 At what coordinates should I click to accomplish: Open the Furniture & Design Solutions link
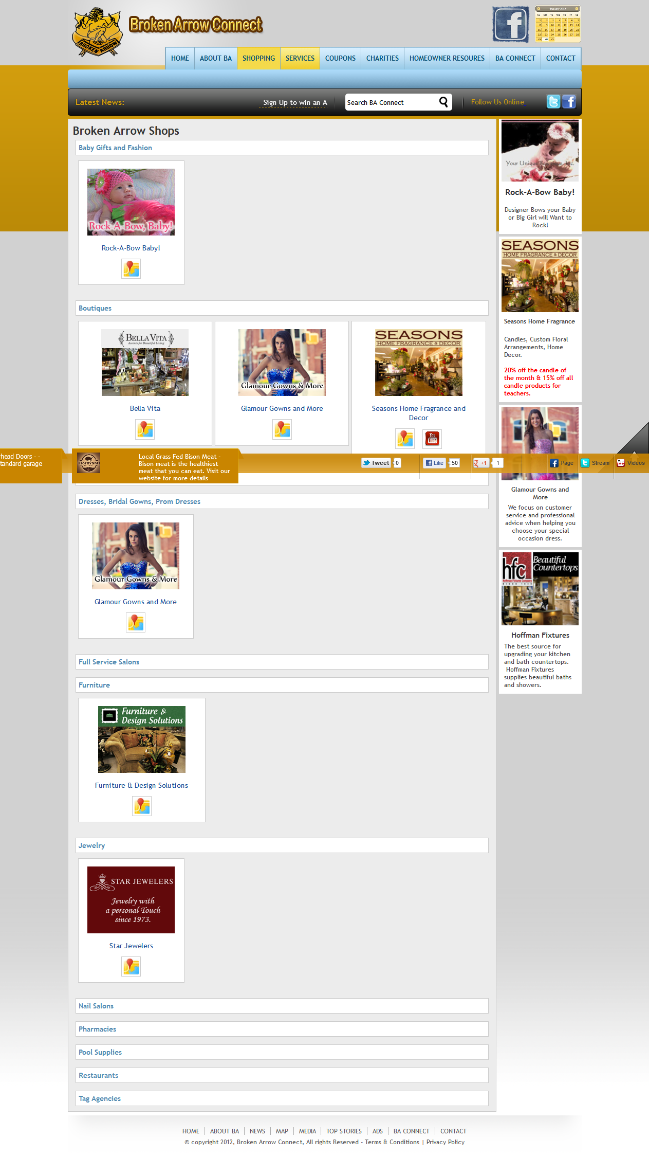click(141, 785)
